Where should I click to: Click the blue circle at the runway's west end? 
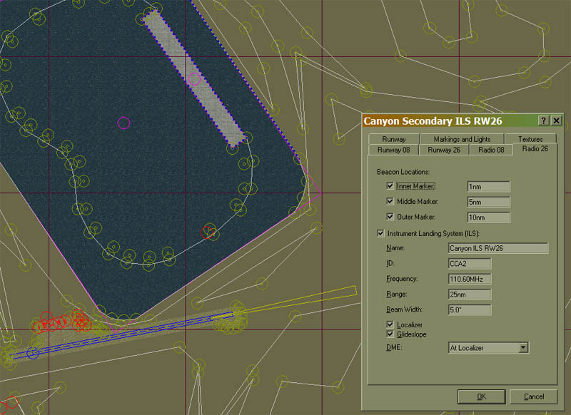(31, 352)
